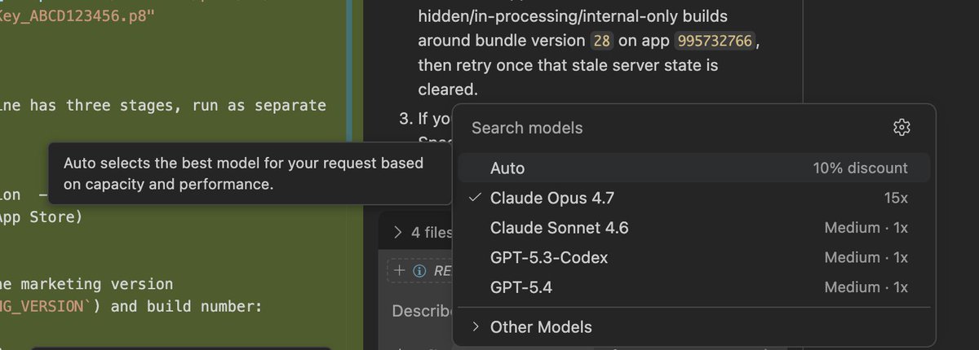Click the bundle version 28 code text
Viewport: 979px width, 350px height.
pos(602,40)
